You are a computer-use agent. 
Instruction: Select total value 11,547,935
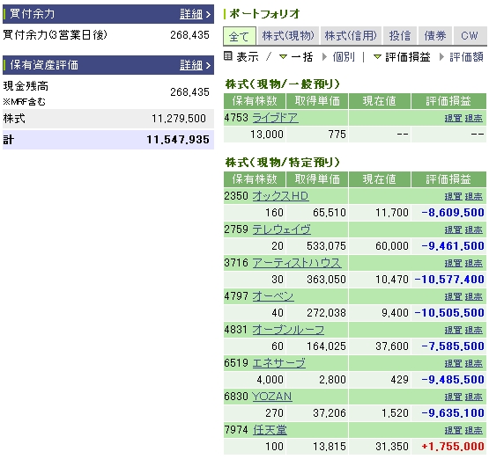178,140
